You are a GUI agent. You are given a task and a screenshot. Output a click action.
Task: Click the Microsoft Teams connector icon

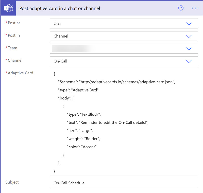[x=8, y=8]
